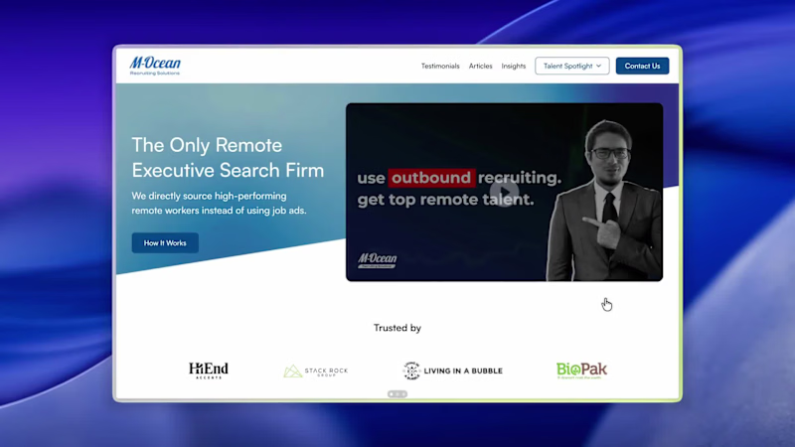The height and width of the screenshot is (447, 795).
Task: Click the 'Trusted by' heading text
Action: pyautogui.click(x=397, y=328)
